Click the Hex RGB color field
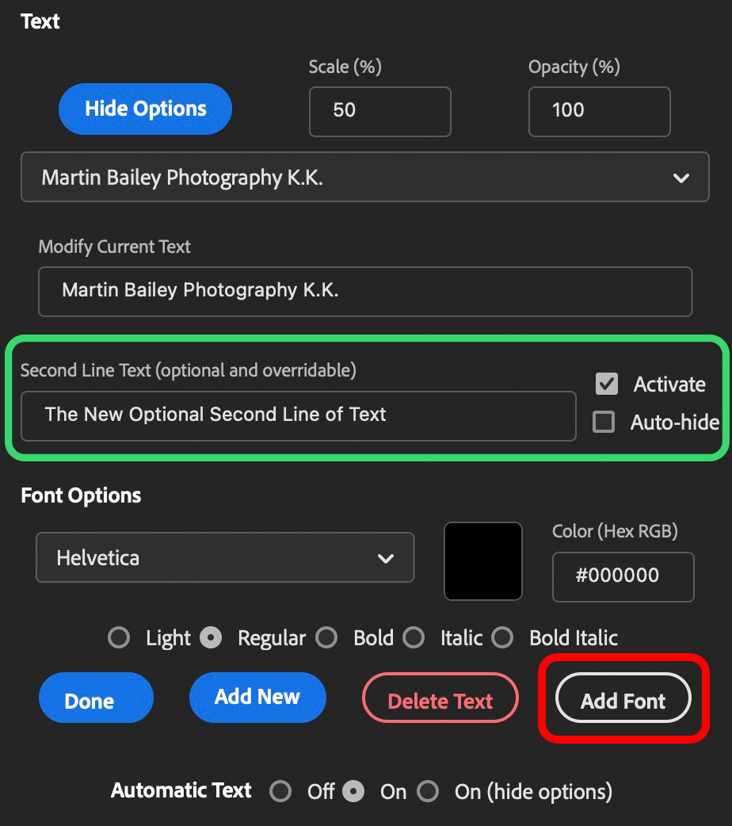This screenshot has height=826, width=732. point(623,576)
